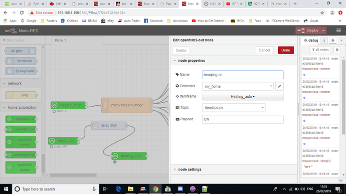Click the Node-RED logo in header
The width and height of the screenshot is (346, 194).
pos(11,31)
